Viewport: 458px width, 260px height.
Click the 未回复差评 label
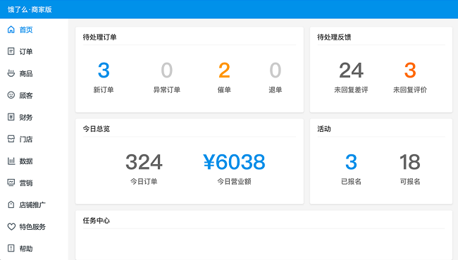coord(352,89)
